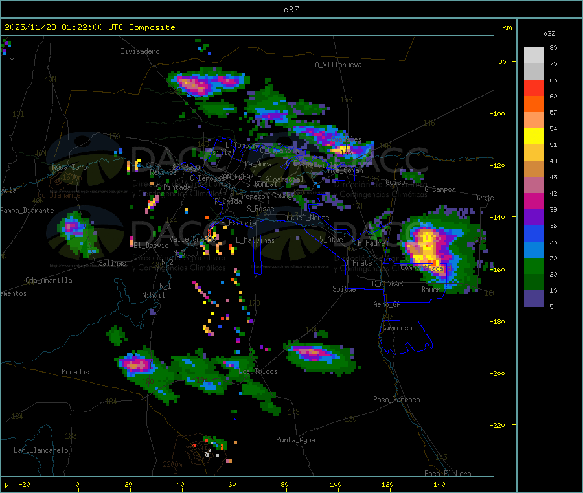Click the Nihuil location label

pos(153,295)
